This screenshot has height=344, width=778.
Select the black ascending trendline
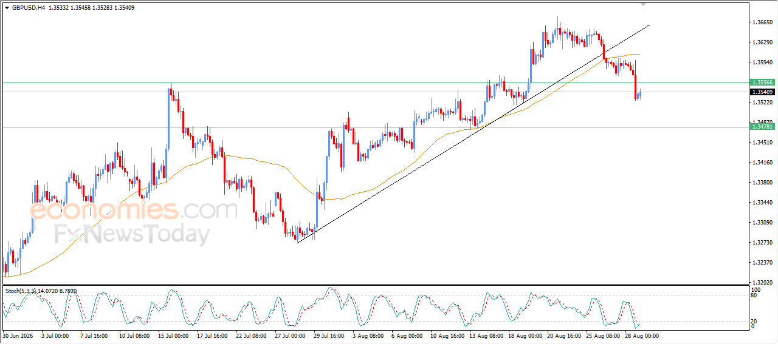point(474,133)
